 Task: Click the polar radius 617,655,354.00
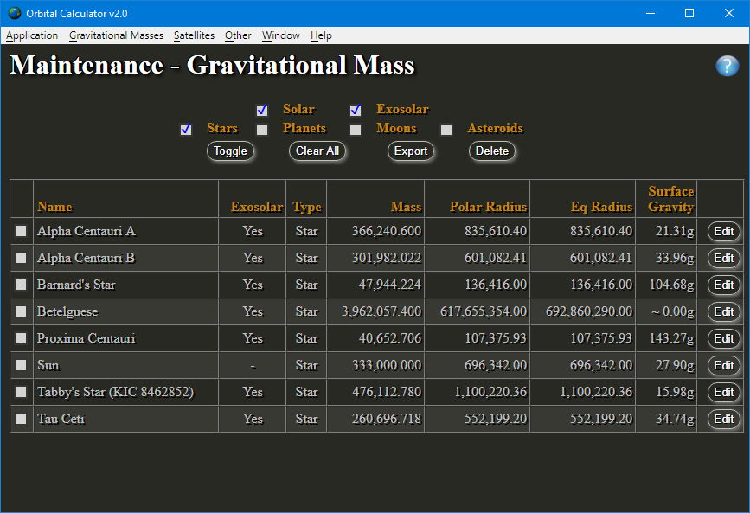[x=484, y=312]
